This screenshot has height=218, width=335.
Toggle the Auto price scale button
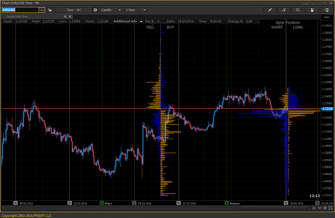click(x=326, y=17)
